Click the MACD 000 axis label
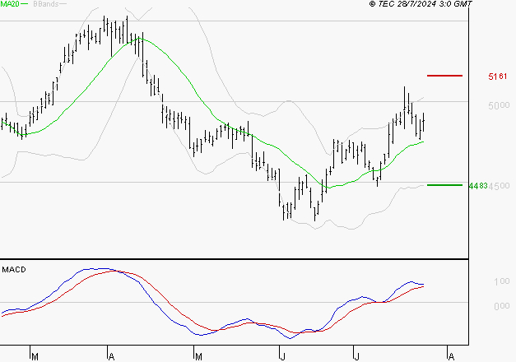 tap(502, 306)
